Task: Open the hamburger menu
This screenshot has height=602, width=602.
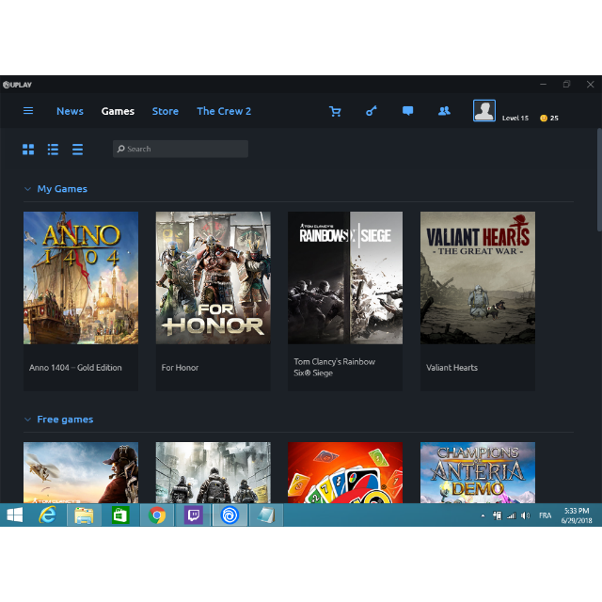Action: (x=28, y=111)
